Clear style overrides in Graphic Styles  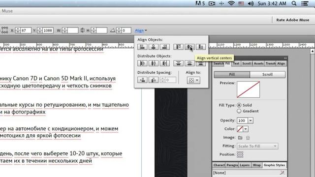tap(282, 173)
